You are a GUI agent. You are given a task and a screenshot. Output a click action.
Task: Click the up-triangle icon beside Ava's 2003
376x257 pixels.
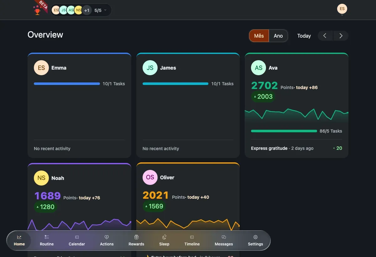[x=255, y=97]
